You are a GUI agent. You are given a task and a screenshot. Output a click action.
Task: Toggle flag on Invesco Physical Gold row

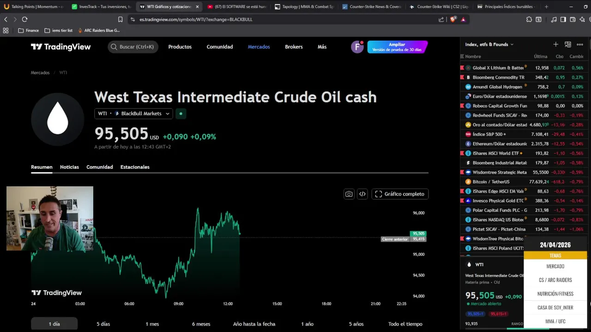pos(462,201)
